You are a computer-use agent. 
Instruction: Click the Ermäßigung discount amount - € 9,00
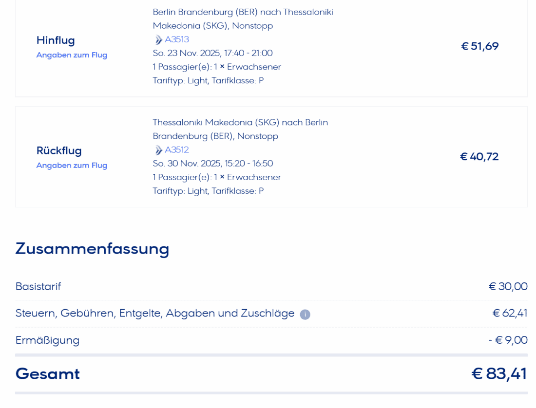(x=508, y=340)
